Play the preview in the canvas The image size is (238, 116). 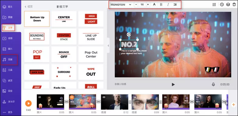click(x=173, y=84)
